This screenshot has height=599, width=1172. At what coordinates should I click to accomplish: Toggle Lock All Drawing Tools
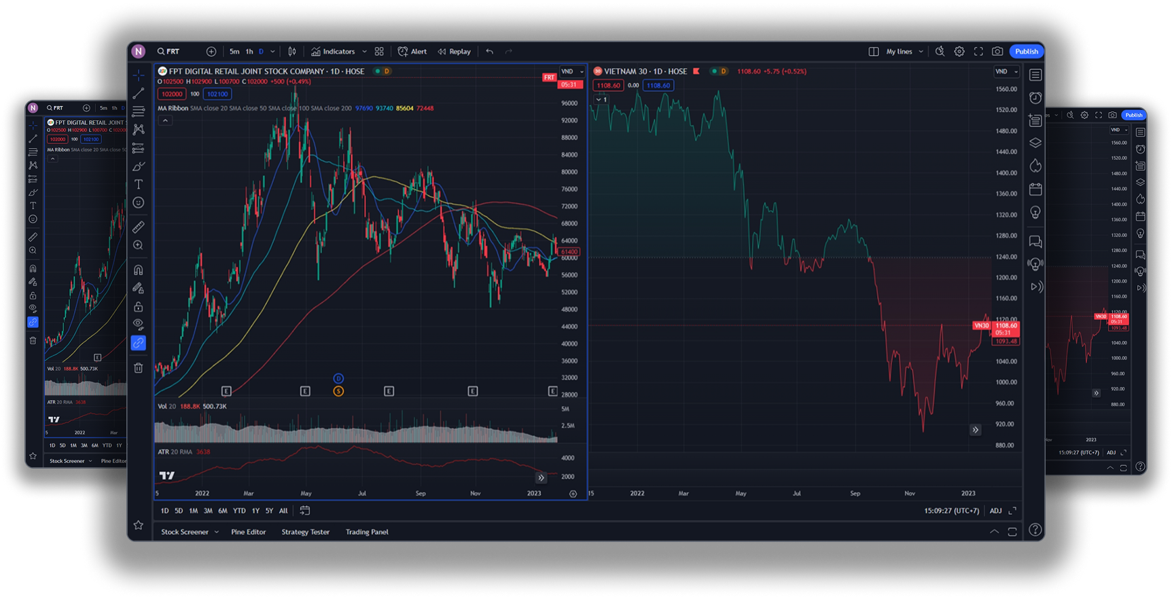click(x=139, y=306)
